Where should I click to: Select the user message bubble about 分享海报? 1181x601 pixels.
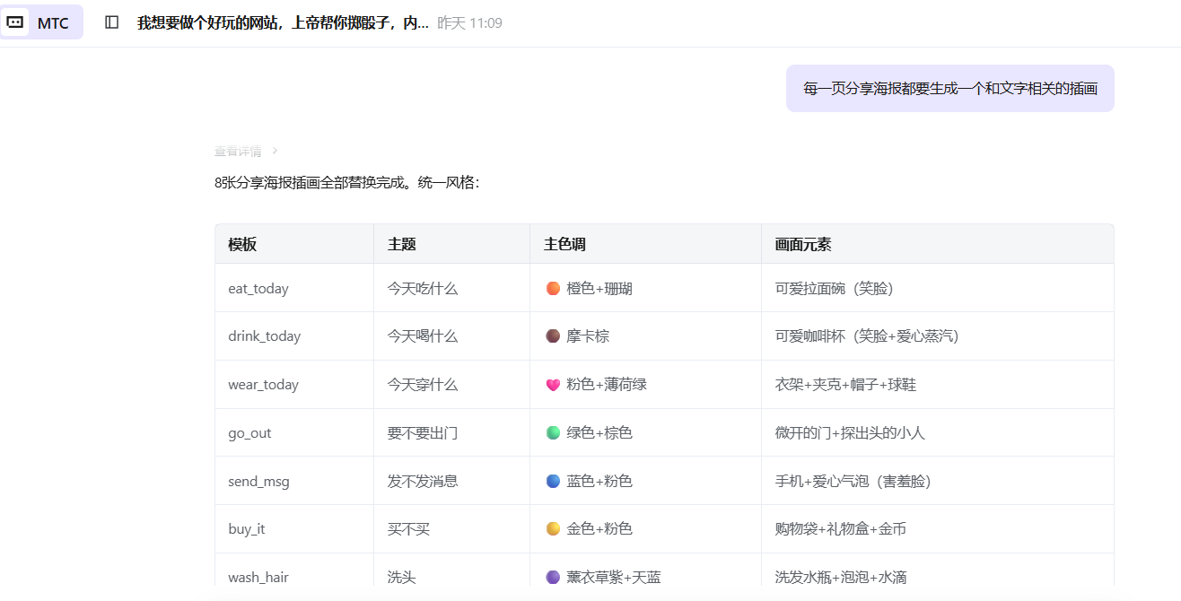(949, 88)
